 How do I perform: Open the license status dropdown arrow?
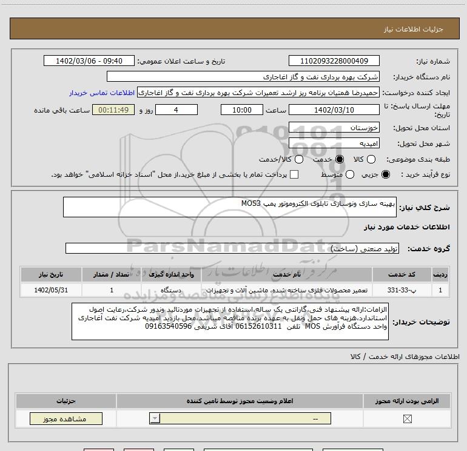(155, 418)
